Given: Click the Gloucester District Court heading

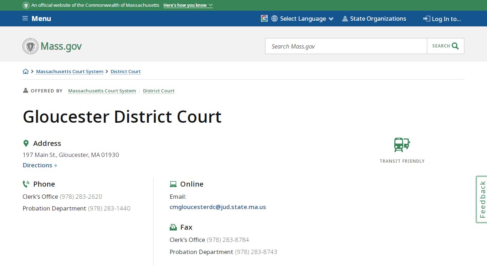Looking at the screenshot, I should tap(122, 117).
